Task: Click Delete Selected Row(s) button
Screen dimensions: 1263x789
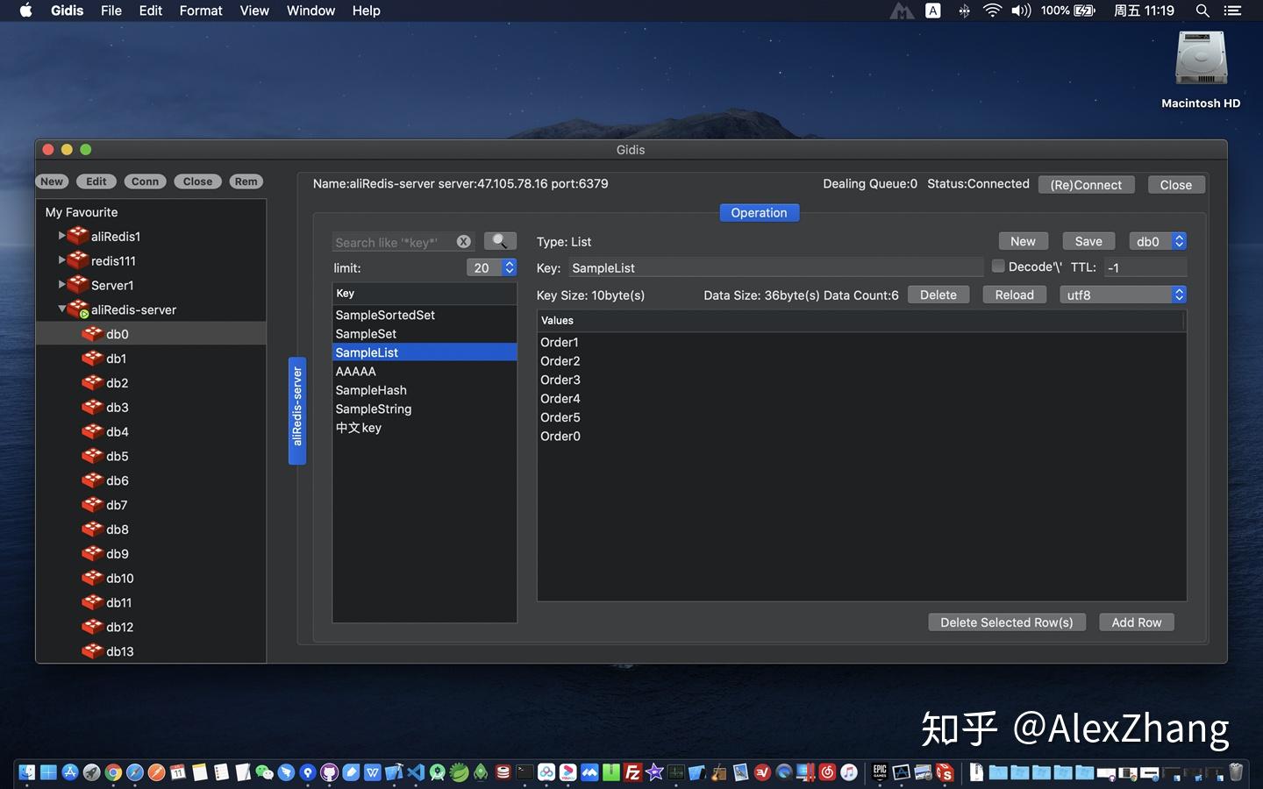Action: 1007,622
